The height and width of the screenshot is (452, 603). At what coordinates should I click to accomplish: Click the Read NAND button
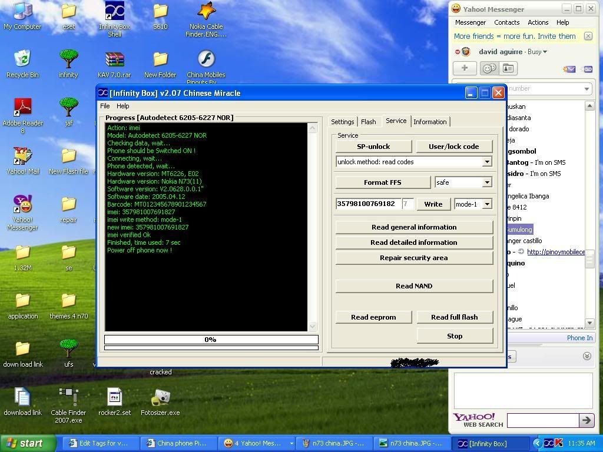click(414, 286)
